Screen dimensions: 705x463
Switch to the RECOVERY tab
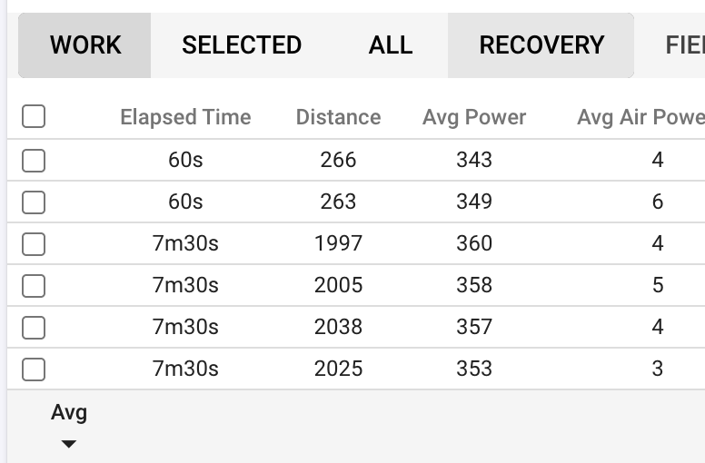[x=541, y=45]
